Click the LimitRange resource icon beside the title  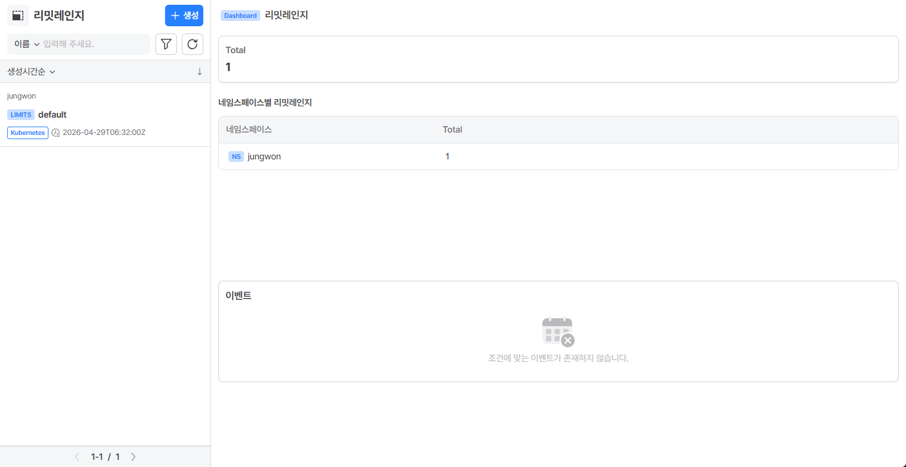(18, 16)
